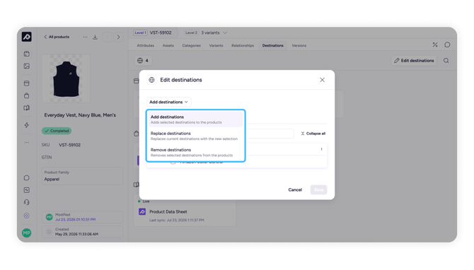Open the lightning bolt automation icon
Image resolution: width=474 pixels, height=270 pixels.
[27, 125]
